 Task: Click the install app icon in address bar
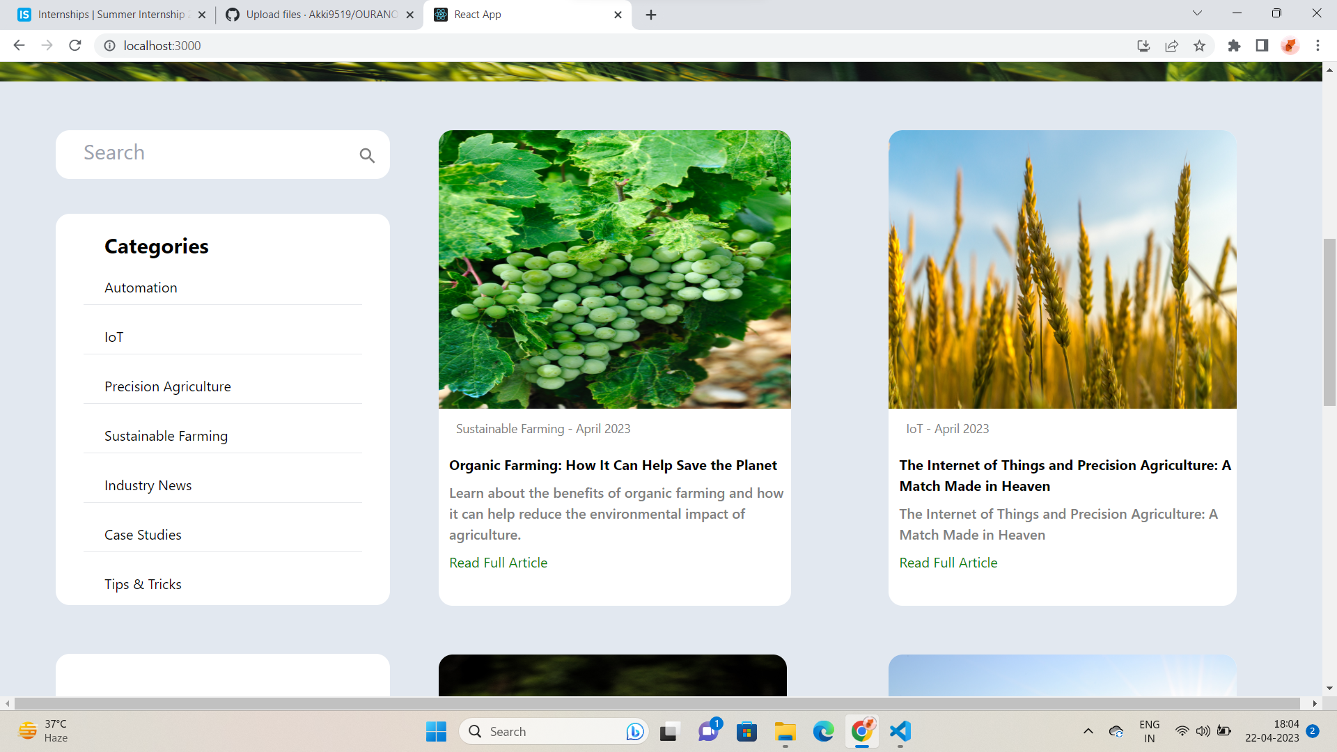pos(1143,46)
